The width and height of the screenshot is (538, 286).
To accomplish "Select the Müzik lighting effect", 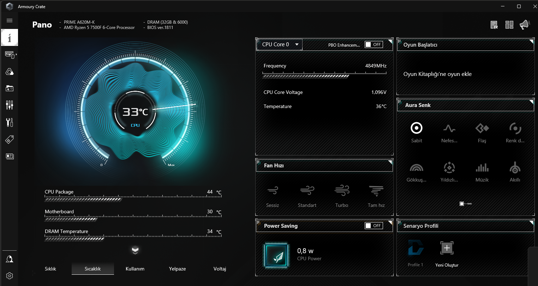I will coord(482,172).
